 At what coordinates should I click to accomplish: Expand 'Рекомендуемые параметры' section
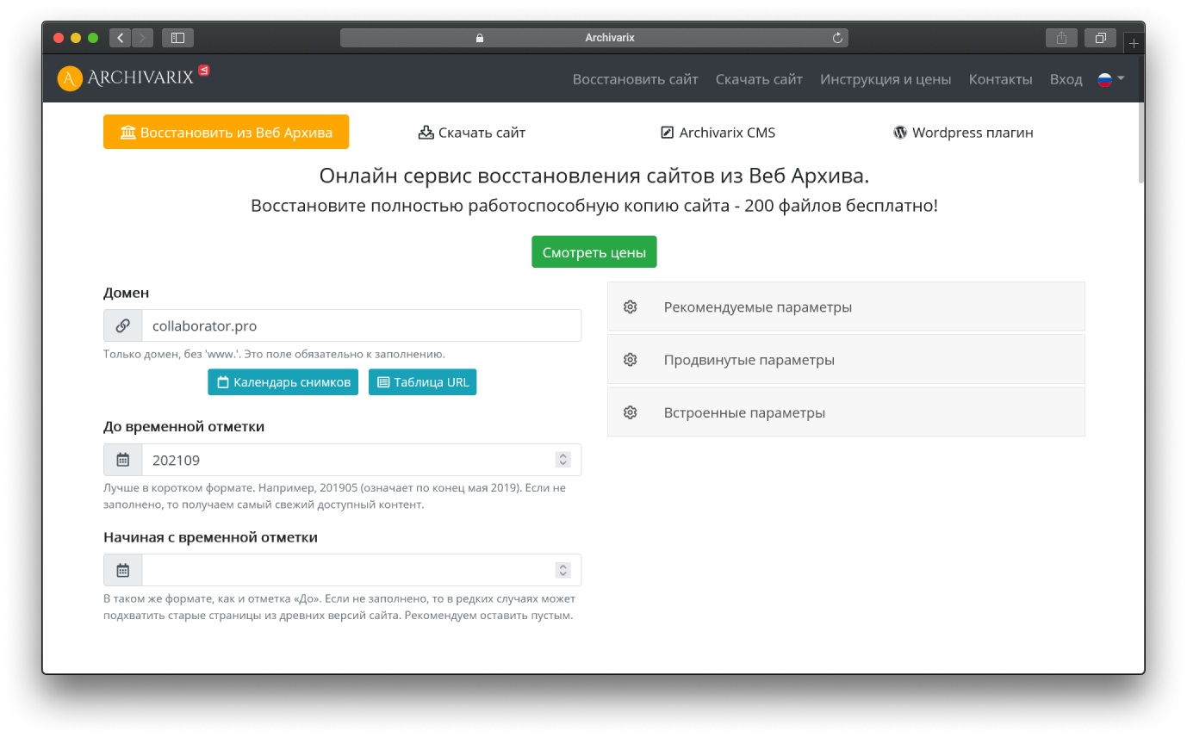[845, 307]
